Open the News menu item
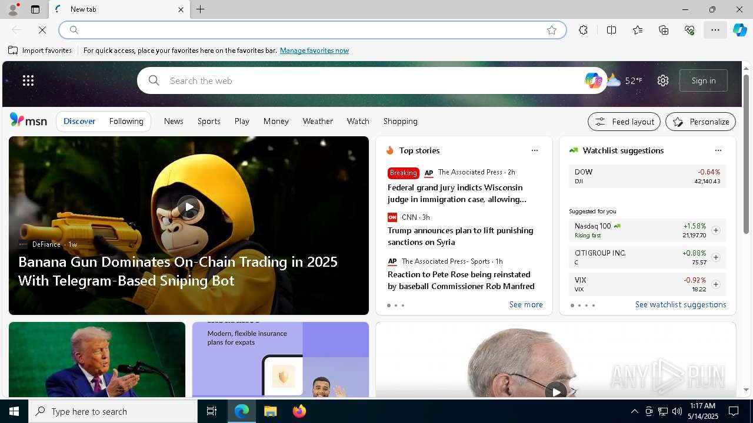The image size is (753, 423). (174, 121)
